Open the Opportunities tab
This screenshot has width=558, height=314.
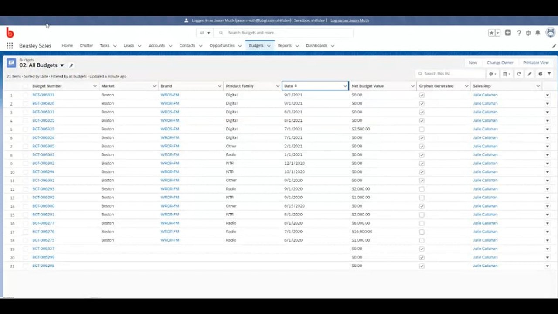tap(222, 45)
